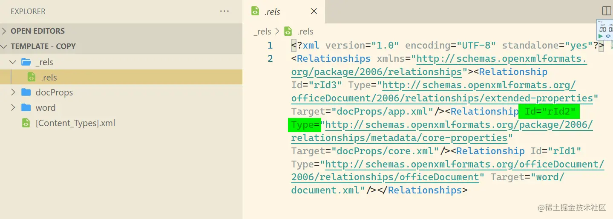This screenshot has width=613, height=219.
Task: Click the [Content_Types].xml file icon
Action: (26, 123)
